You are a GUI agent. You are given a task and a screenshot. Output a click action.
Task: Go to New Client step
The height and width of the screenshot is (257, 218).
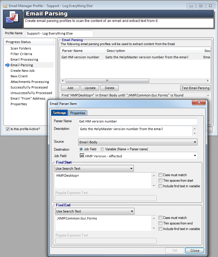(x=19, y=76)
